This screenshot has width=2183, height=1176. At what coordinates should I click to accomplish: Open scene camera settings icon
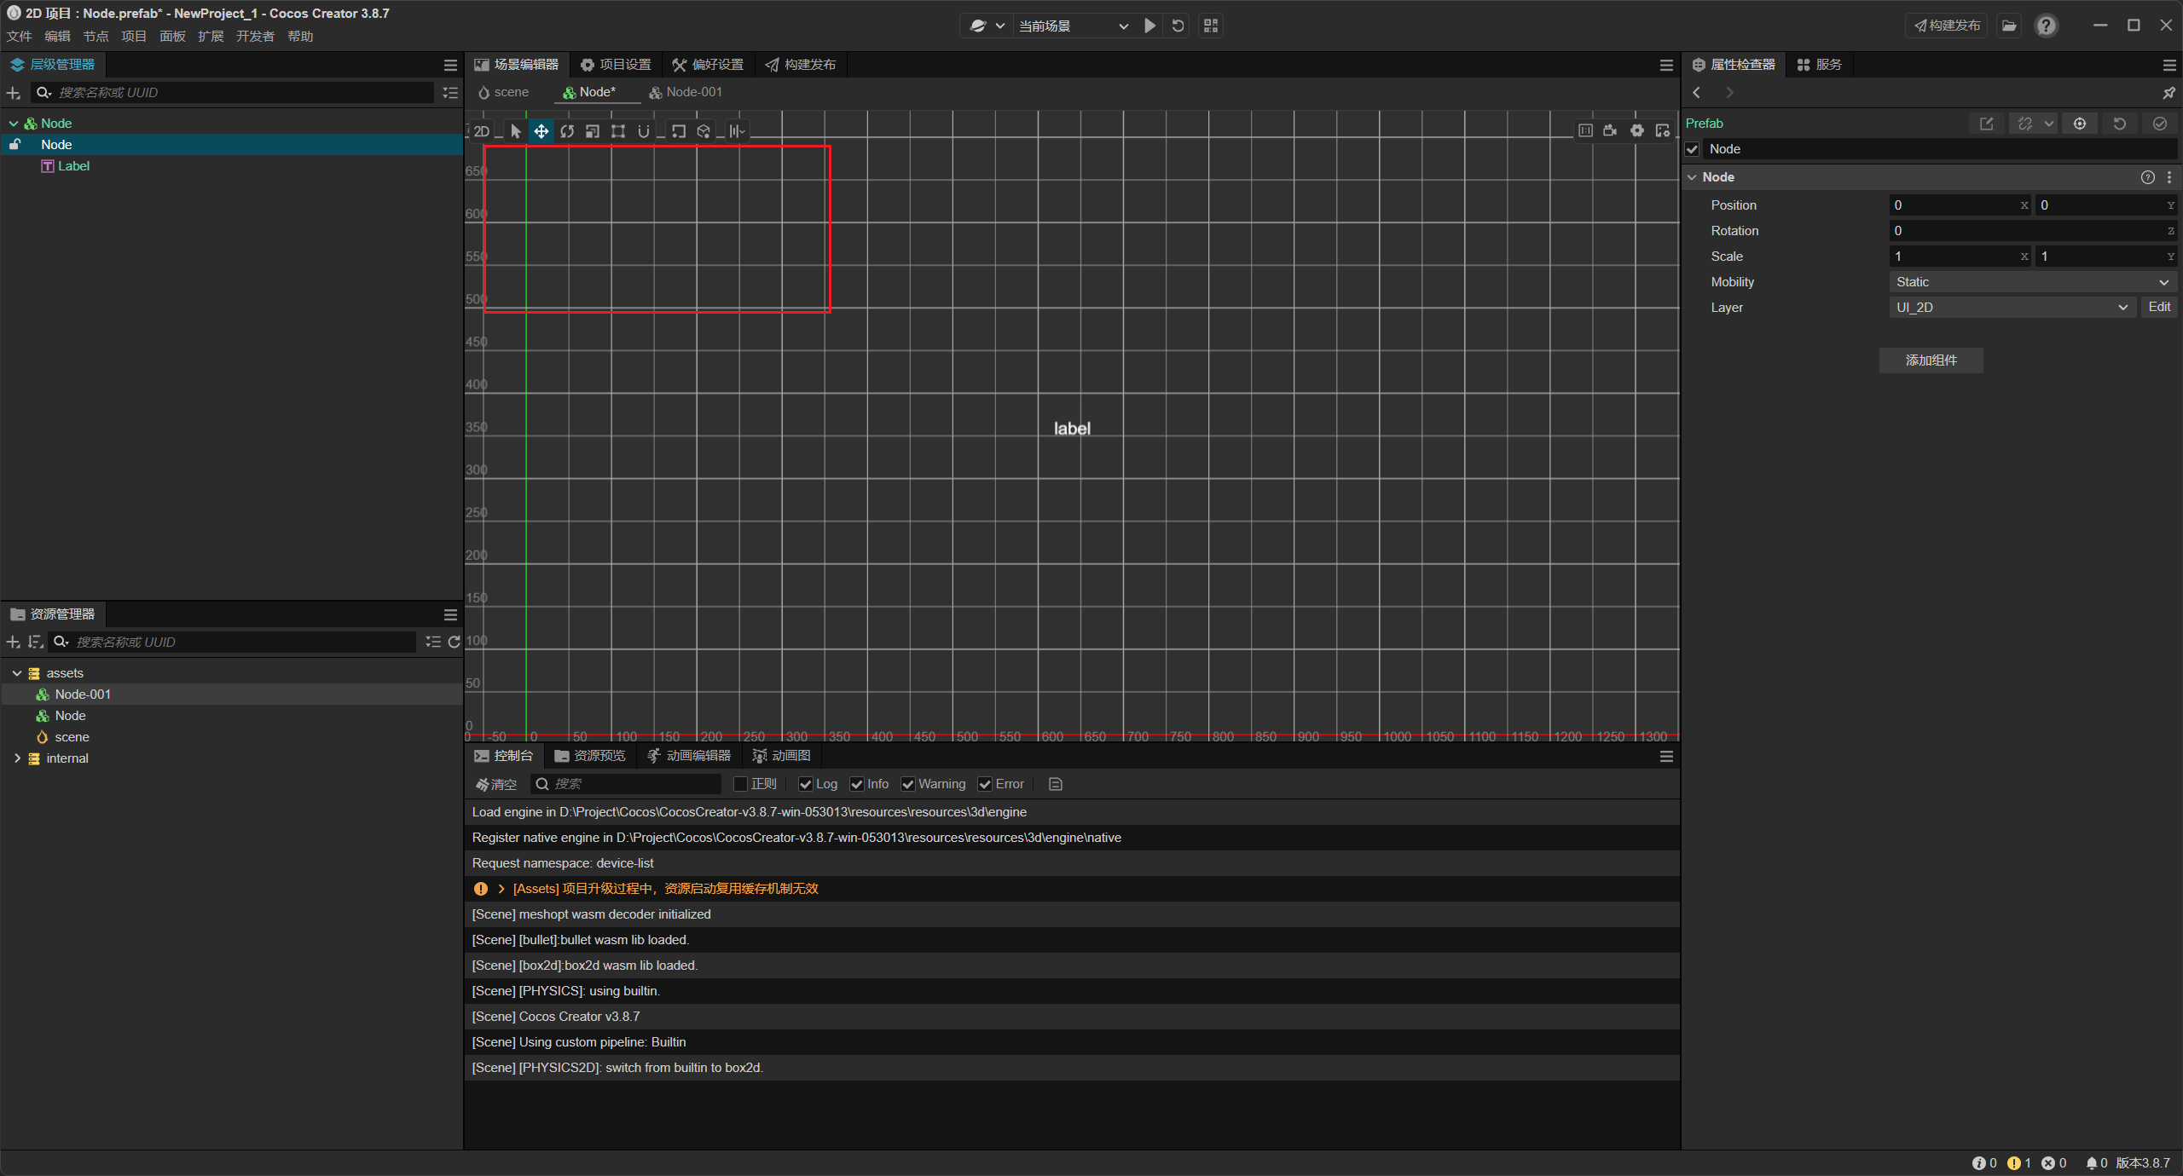tap(1610, 130)
